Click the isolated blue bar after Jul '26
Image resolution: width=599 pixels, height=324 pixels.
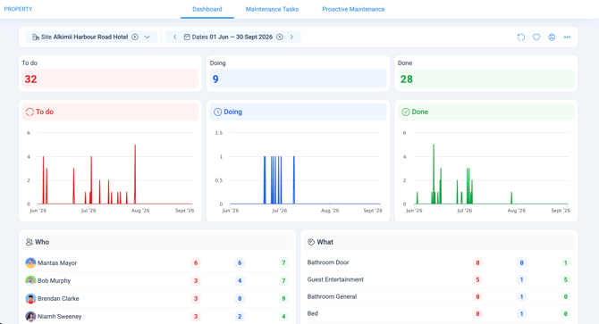[294, 180]
